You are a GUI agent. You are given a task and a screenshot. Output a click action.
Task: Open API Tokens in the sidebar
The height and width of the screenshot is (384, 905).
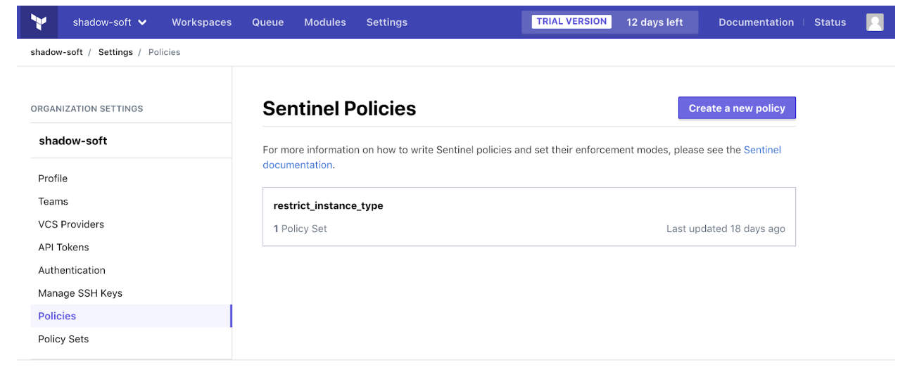63,248
